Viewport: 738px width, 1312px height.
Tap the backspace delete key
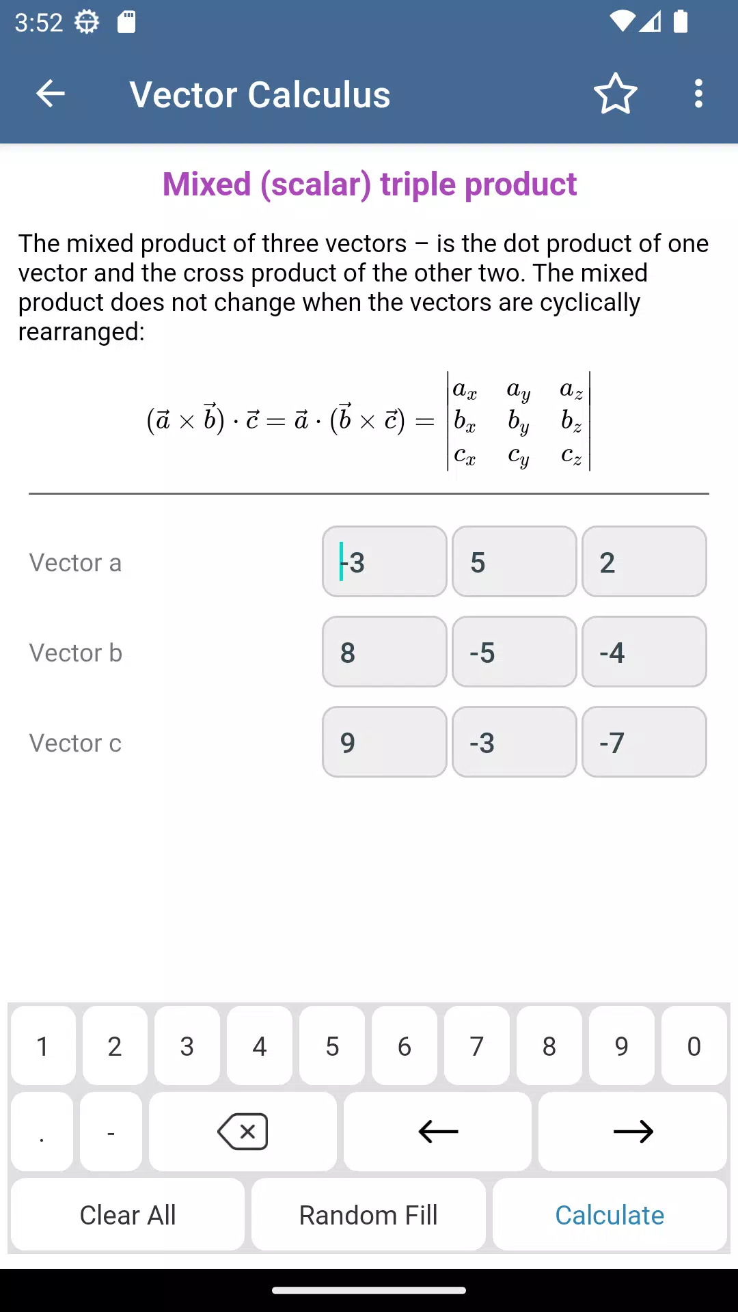(x=243, y=1132)
